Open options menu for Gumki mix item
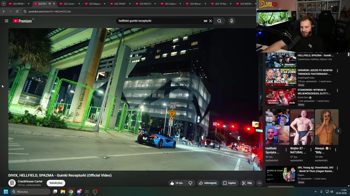Screen dimensions: 350x196 [337, 53]
